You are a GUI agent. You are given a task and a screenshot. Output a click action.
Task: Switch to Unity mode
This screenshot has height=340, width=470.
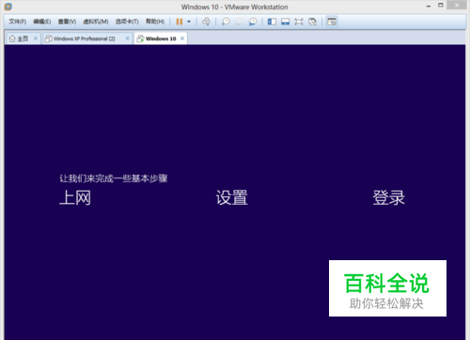312,22
